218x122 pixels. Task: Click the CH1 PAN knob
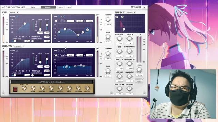(x=108, y=37)
